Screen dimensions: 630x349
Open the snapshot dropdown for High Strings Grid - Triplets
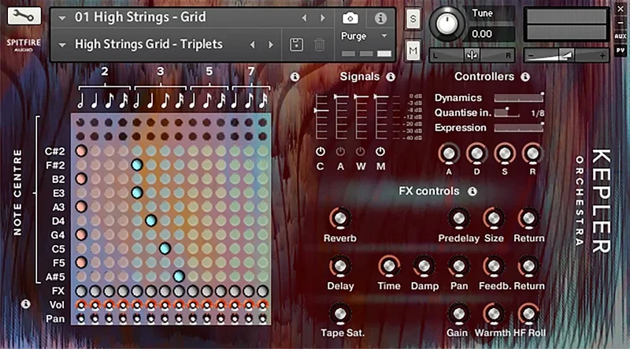(x=62, y=45)
